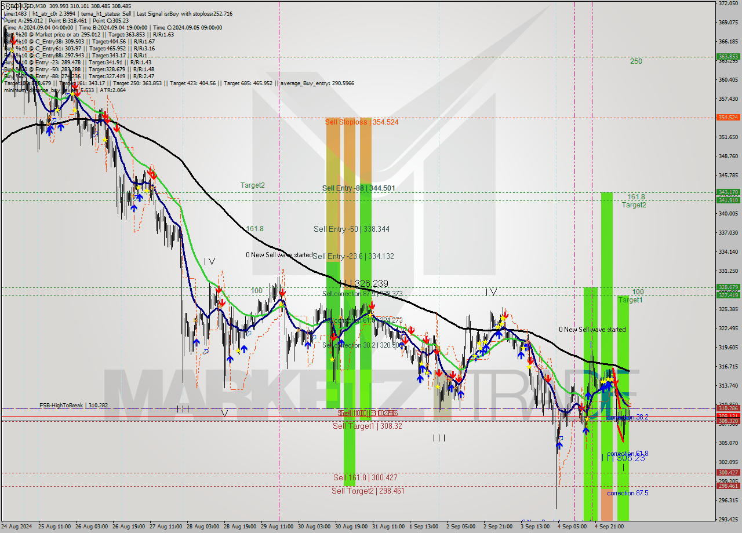The image size is (742, 533).
Task: Select the 308.320 price tag
Action: [x=728, y=421]
